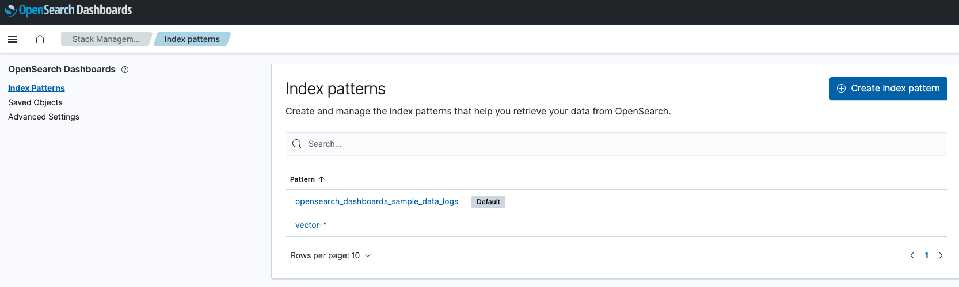The width and height of the screenshot is (959, 287).
Task: Click the Default badge
Action: (488, 202)
